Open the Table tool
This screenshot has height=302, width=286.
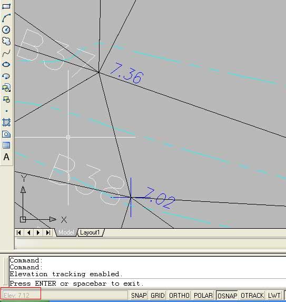(x=6, y=145)
